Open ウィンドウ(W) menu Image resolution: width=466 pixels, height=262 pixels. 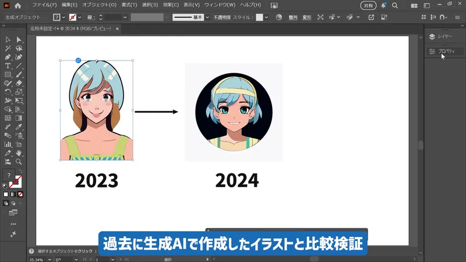click(x=220, y=5)
